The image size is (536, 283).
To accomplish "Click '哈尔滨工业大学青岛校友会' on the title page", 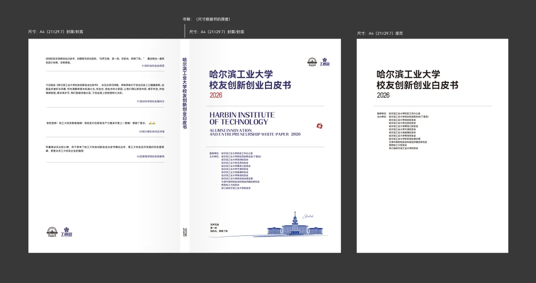I will coord(402,135).
